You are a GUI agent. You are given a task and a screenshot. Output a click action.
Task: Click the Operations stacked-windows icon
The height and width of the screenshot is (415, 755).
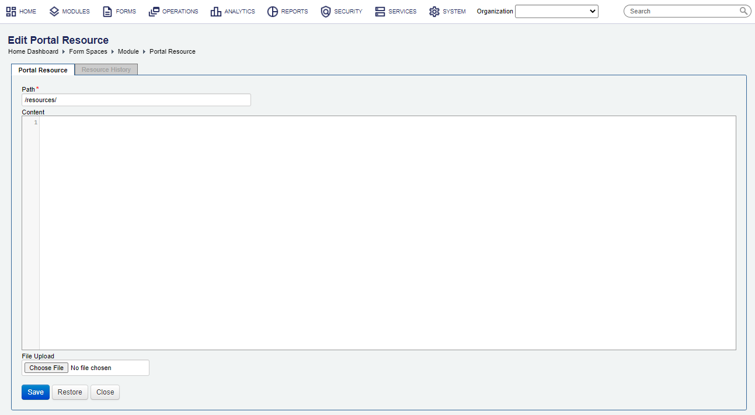[154, 12]
